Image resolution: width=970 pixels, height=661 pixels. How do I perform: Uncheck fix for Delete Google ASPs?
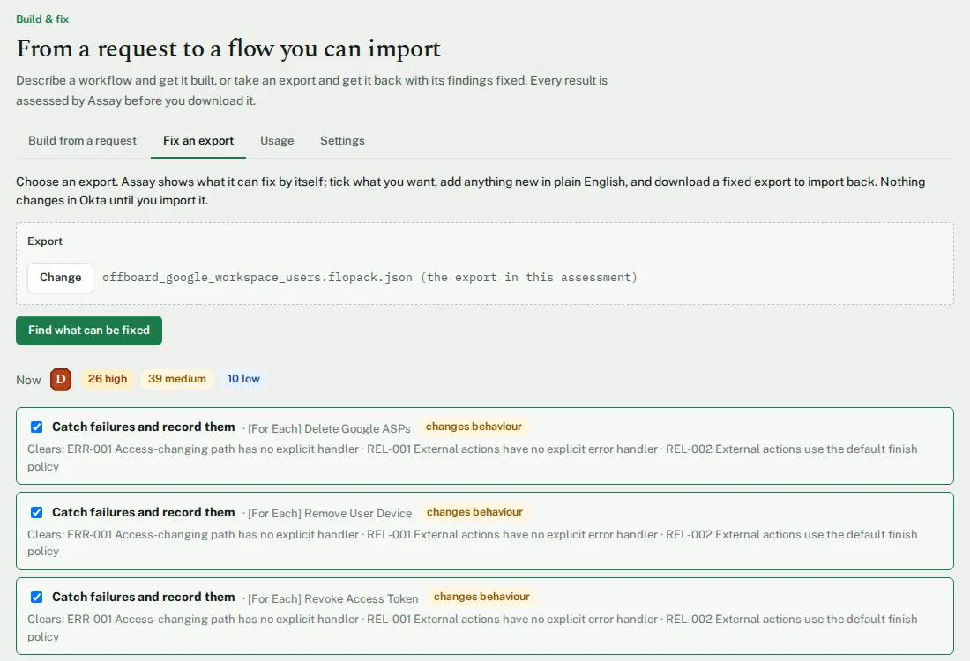coord(36,427)
